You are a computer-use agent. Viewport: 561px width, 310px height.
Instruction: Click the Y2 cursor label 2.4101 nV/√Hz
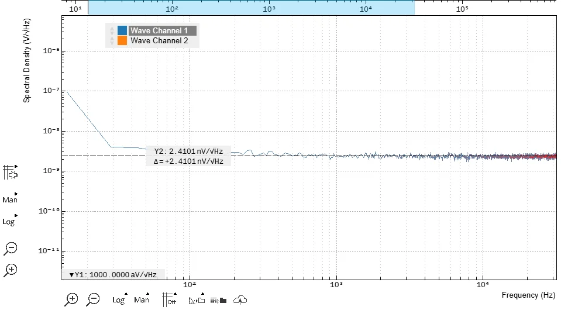coord(188,151)
